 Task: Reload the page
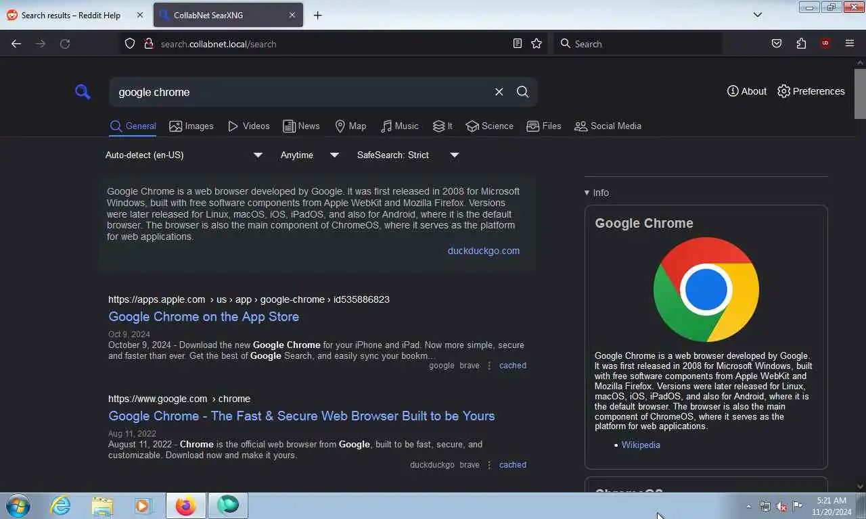[x=65, y=44]
